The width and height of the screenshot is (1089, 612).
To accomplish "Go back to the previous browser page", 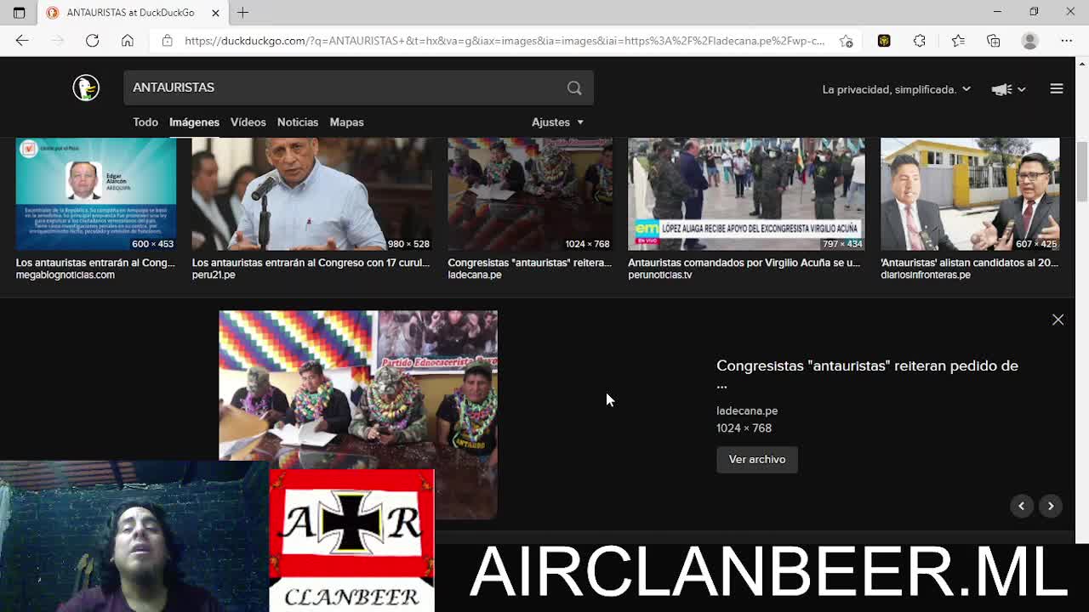I will coord(22,41).
